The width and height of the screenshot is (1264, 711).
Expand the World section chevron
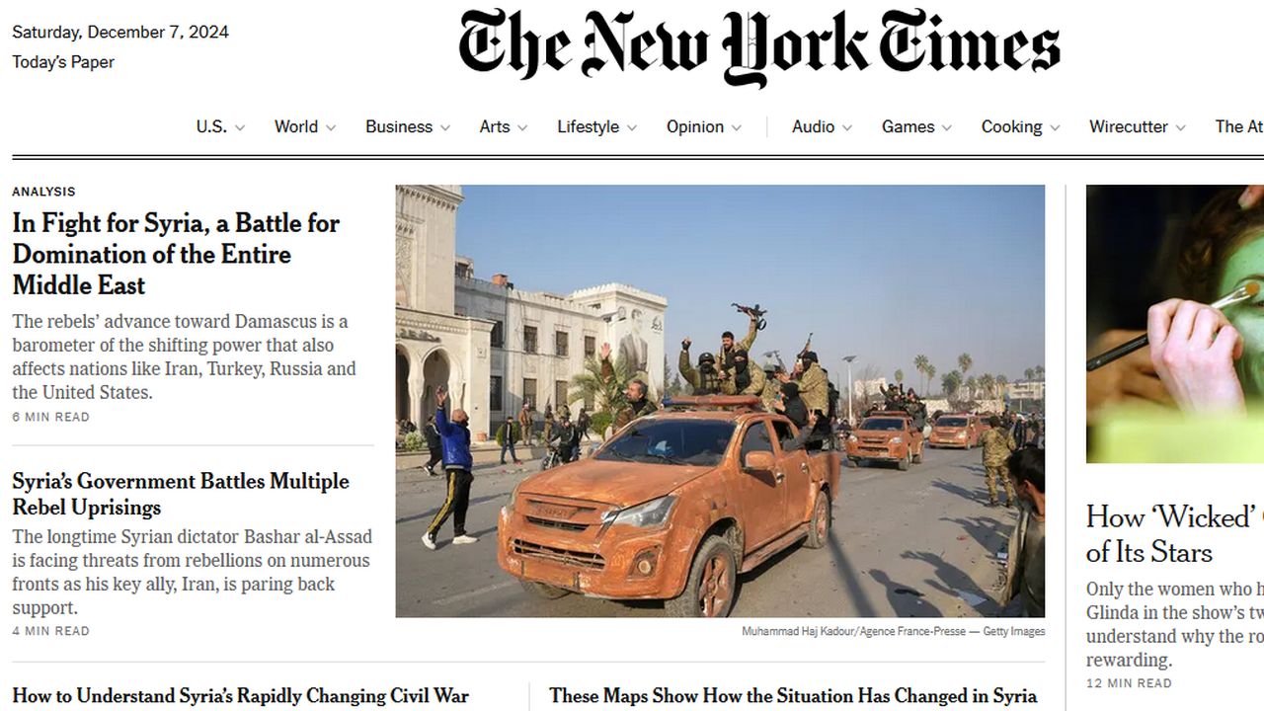[x=331, y=127]
